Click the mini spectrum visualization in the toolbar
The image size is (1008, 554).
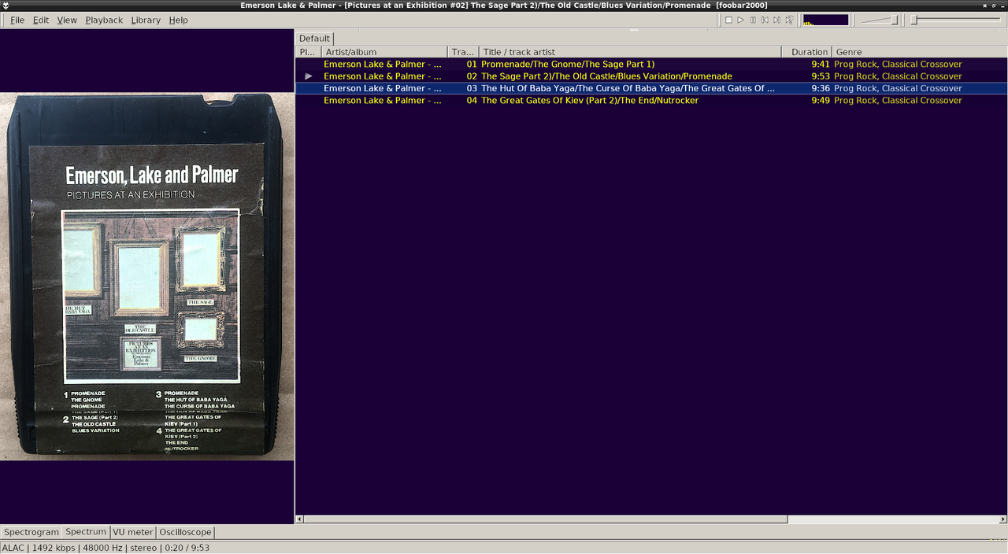pos(825,20)
